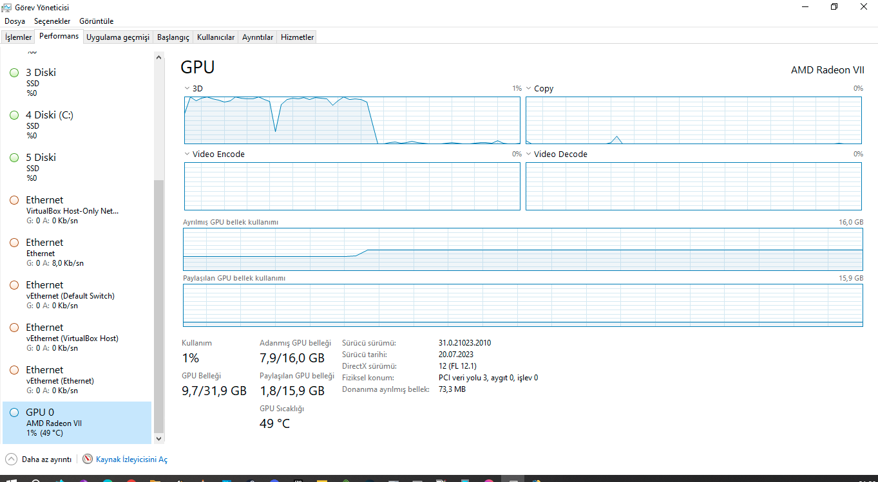Viewport: 878px width, 482px height.
Task: Switch to the İşlemler tab
Action: click(17, 37)
